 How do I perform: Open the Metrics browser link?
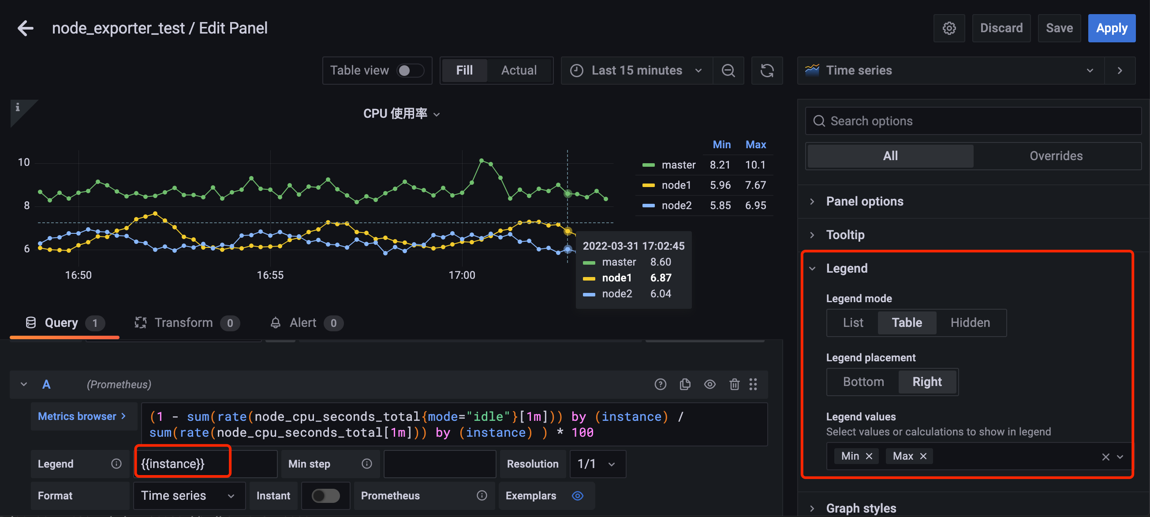point(82,416)
